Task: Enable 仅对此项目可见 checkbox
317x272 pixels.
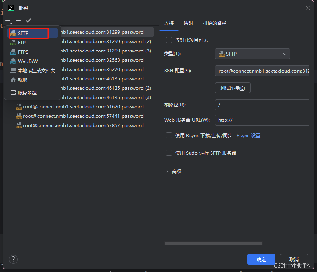Action: [169, 40]
